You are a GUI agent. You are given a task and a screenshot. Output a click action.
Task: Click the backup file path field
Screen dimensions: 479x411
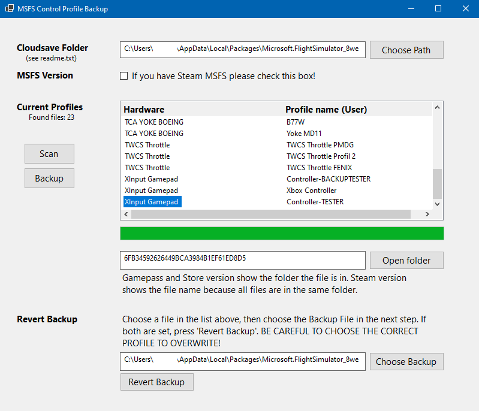coord(243,361)
